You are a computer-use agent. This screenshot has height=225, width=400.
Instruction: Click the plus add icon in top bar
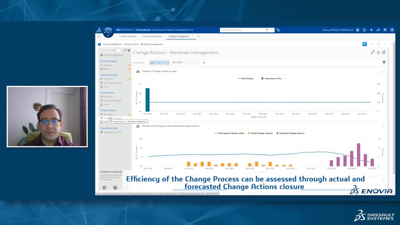[x=371, y=30]
